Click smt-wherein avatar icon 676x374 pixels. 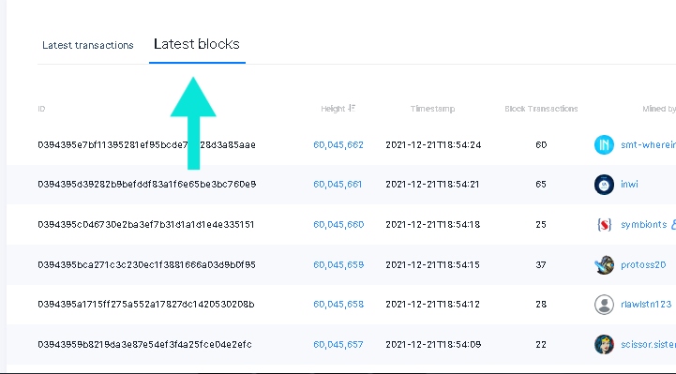coord(604,144)
